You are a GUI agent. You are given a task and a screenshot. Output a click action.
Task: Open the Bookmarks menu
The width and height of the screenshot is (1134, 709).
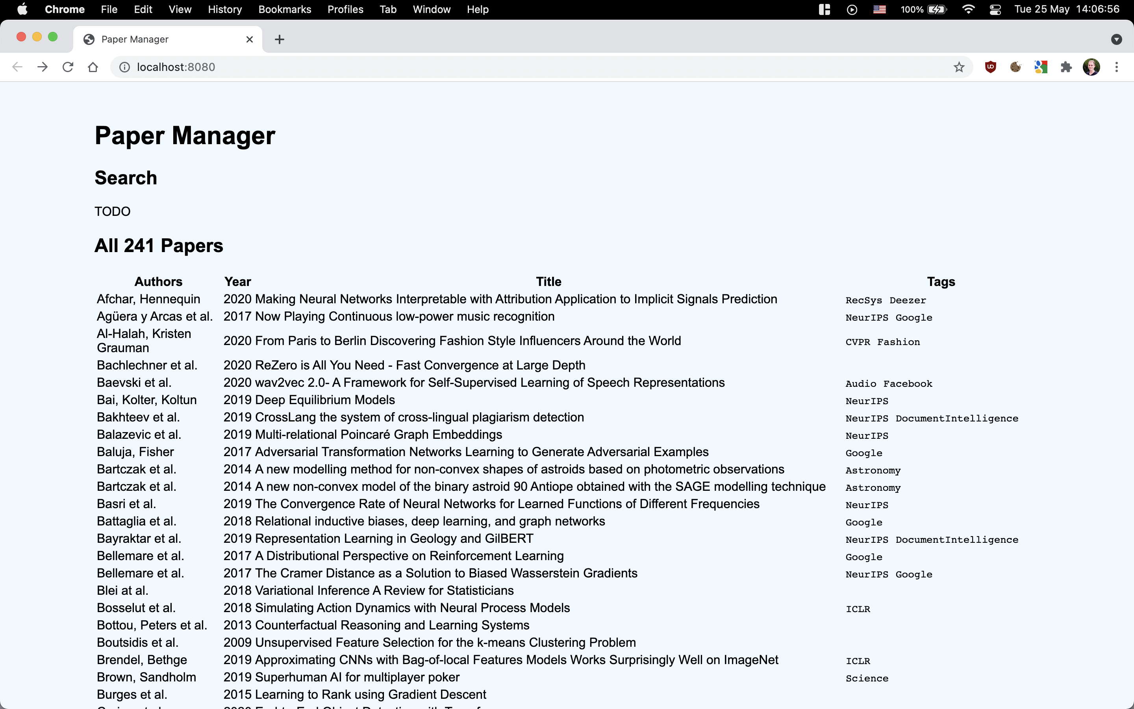pos(284,9)
